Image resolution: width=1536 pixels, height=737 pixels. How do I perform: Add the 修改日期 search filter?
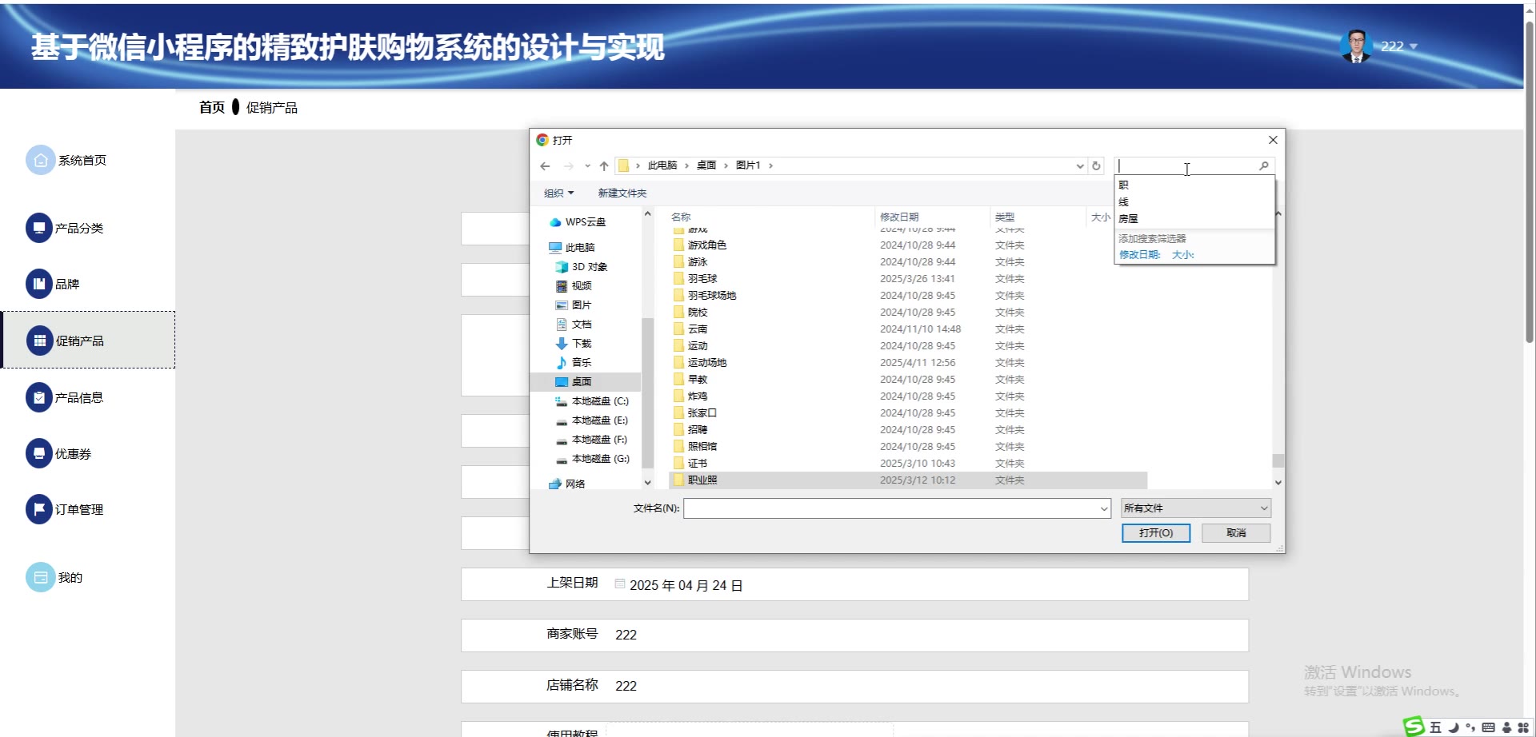click(1139, 255)
